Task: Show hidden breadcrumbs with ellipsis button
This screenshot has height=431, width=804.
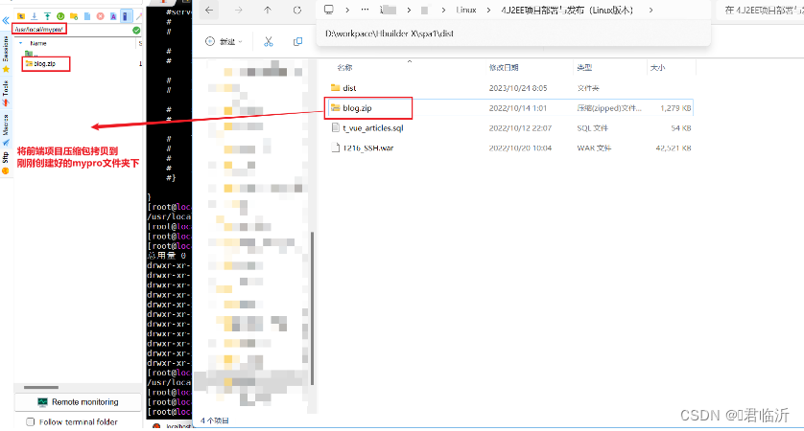Action: pos(365,10)
